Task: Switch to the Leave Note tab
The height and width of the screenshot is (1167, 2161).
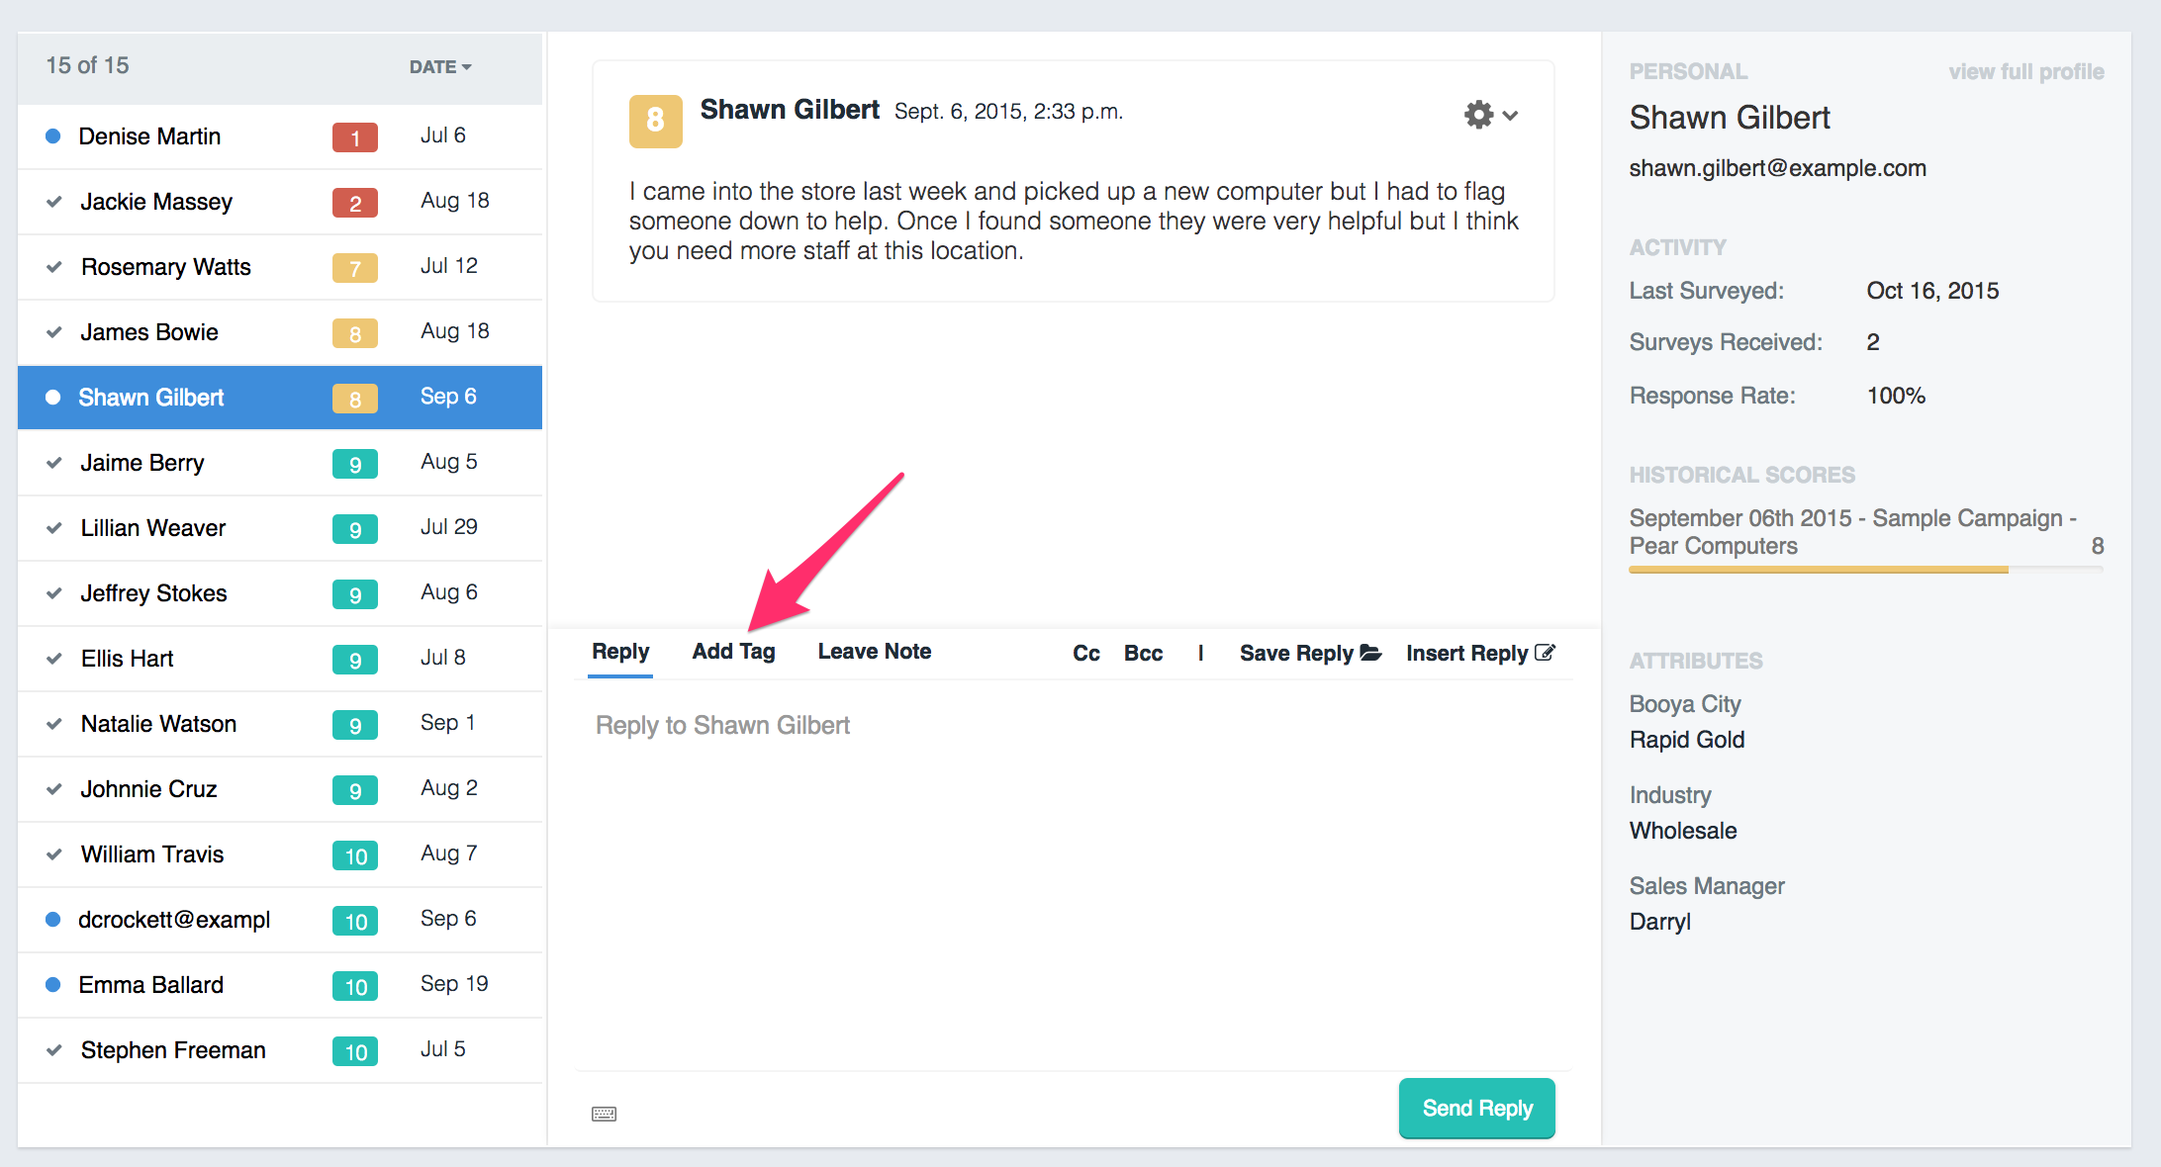Action: (x=874, y=652)
